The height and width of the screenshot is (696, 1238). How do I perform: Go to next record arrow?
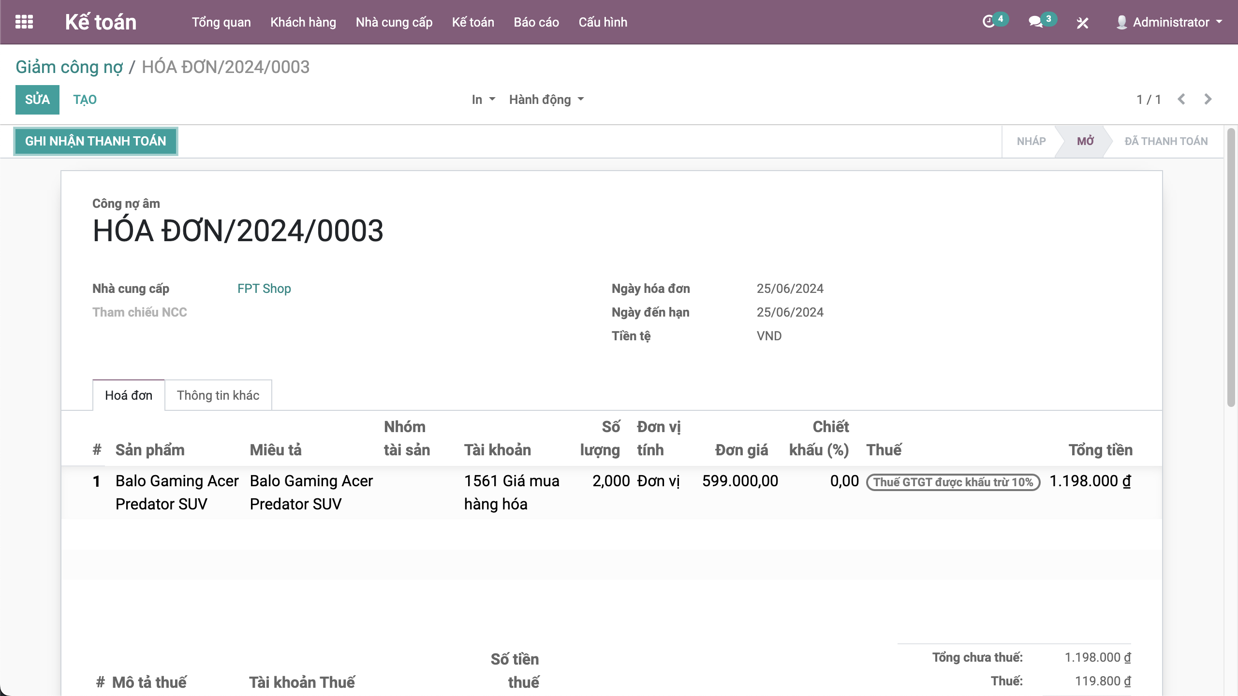pos(1208,99)
